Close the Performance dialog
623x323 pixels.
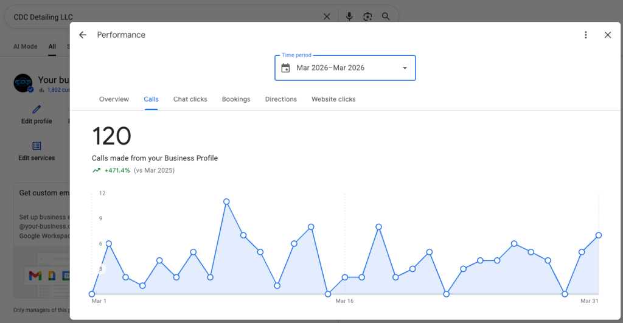(608, 35)
